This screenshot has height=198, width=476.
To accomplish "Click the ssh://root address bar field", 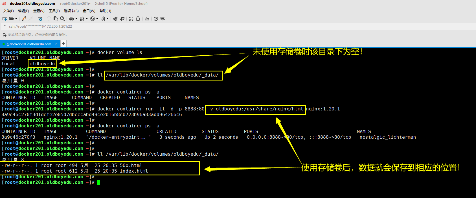I will [238, 26].
